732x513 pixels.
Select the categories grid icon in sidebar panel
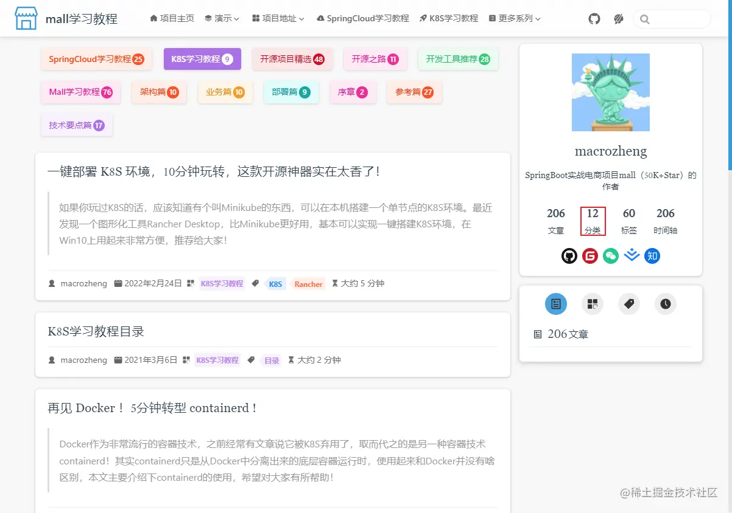[x=593, y=304]
